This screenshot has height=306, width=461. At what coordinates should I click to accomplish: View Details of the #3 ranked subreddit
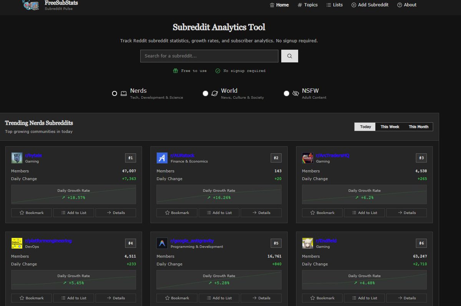pos(406,213)
